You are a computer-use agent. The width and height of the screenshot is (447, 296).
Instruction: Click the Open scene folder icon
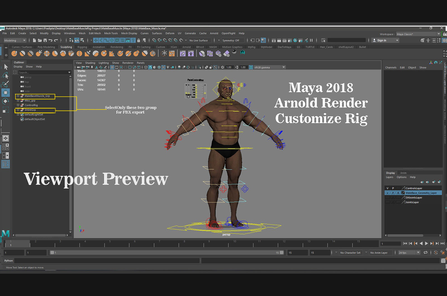pyautogui.click(x=40, y=40)
